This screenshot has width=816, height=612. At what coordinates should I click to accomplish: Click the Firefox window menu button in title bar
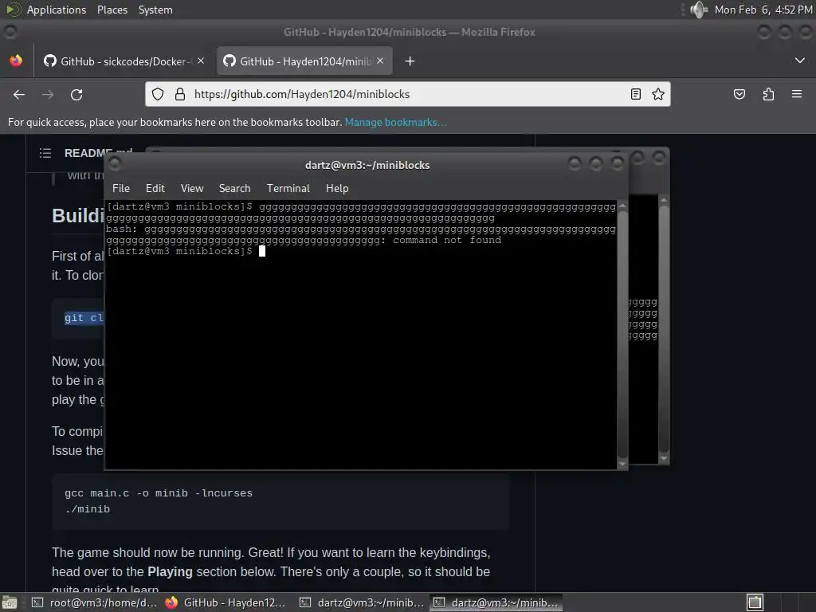pos(10,32)
